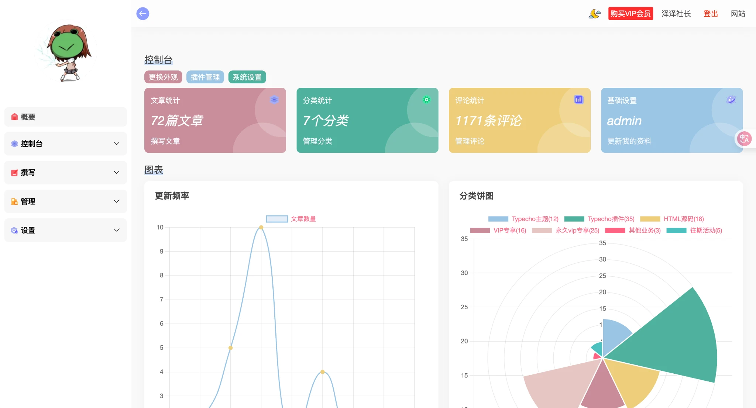Click the layers icon on article statistics card
This screenshot has height=408, width=756.
[x=274, y=100]
